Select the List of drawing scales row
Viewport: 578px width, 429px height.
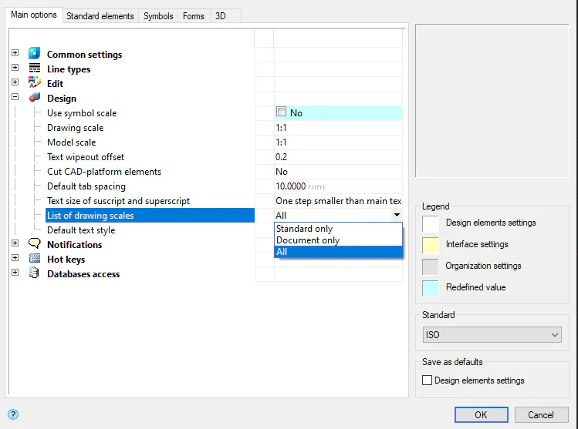tap(150, 215)
